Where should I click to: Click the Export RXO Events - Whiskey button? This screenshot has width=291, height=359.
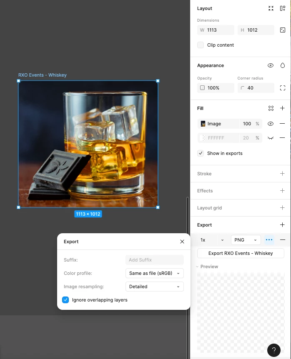click(241, 253)
